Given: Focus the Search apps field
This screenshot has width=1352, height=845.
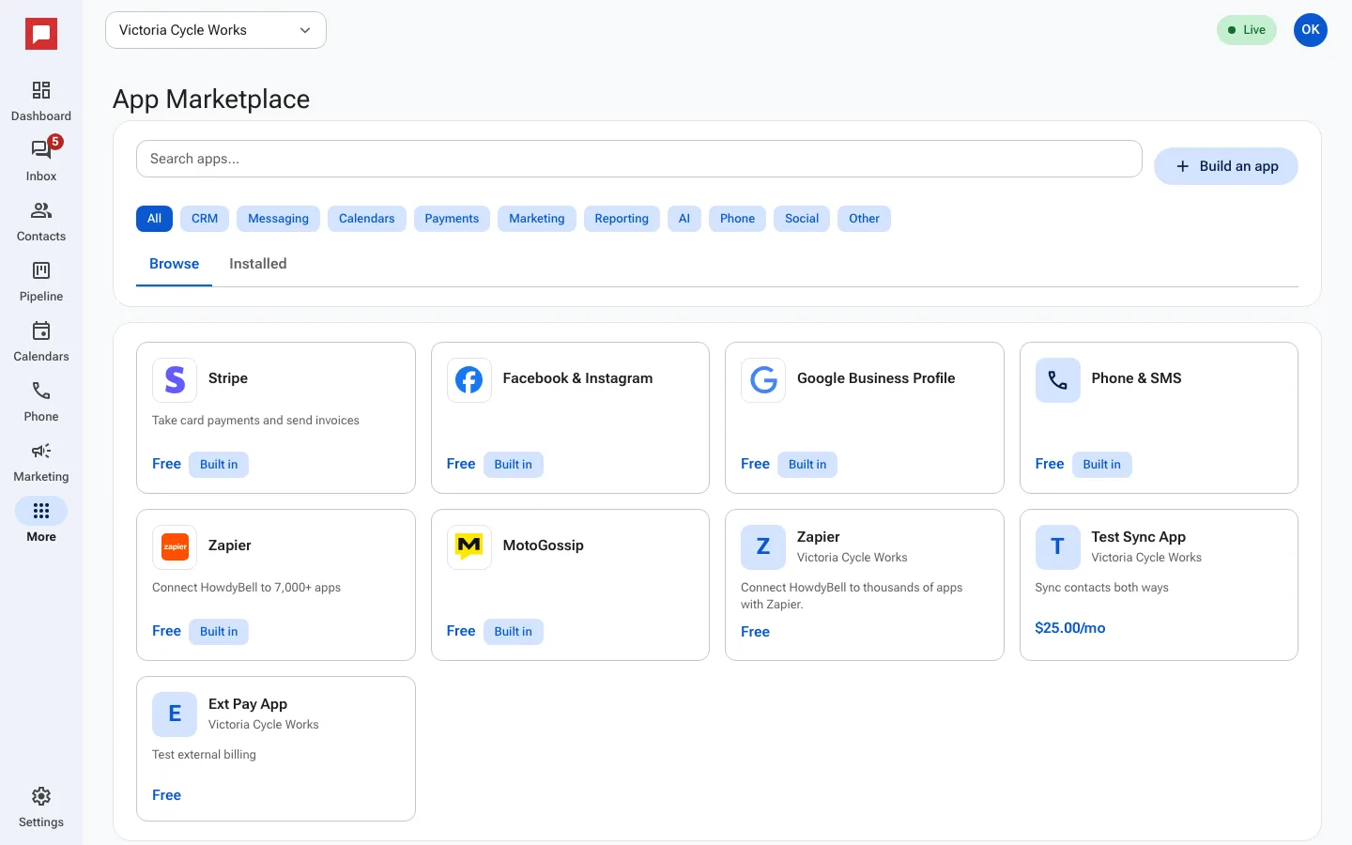Looking at the screenshot, I should click(639, 159).
